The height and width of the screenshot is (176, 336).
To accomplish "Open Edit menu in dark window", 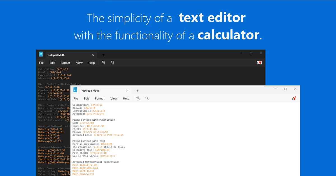I will pyautogui.click(x=52, y=63).
